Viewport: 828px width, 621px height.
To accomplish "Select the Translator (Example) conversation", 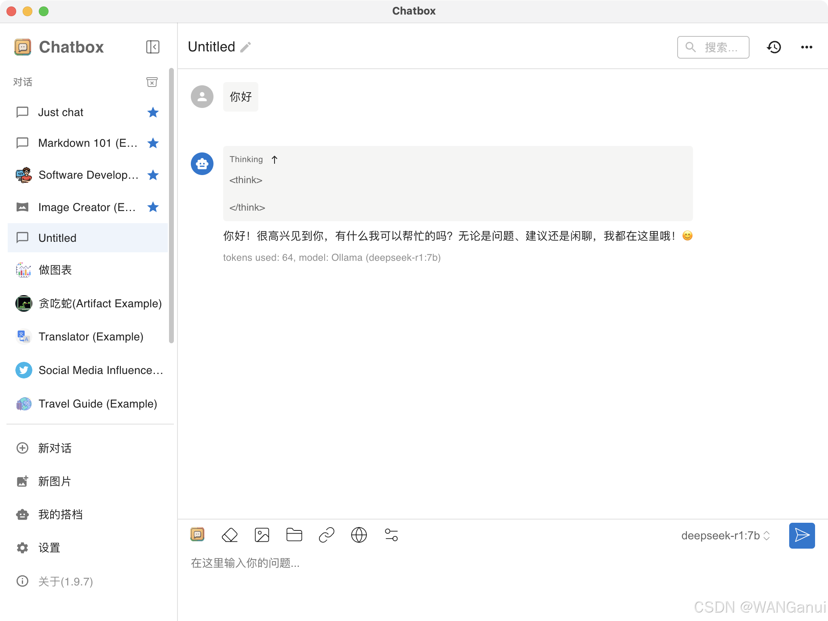I will point(91,337).
